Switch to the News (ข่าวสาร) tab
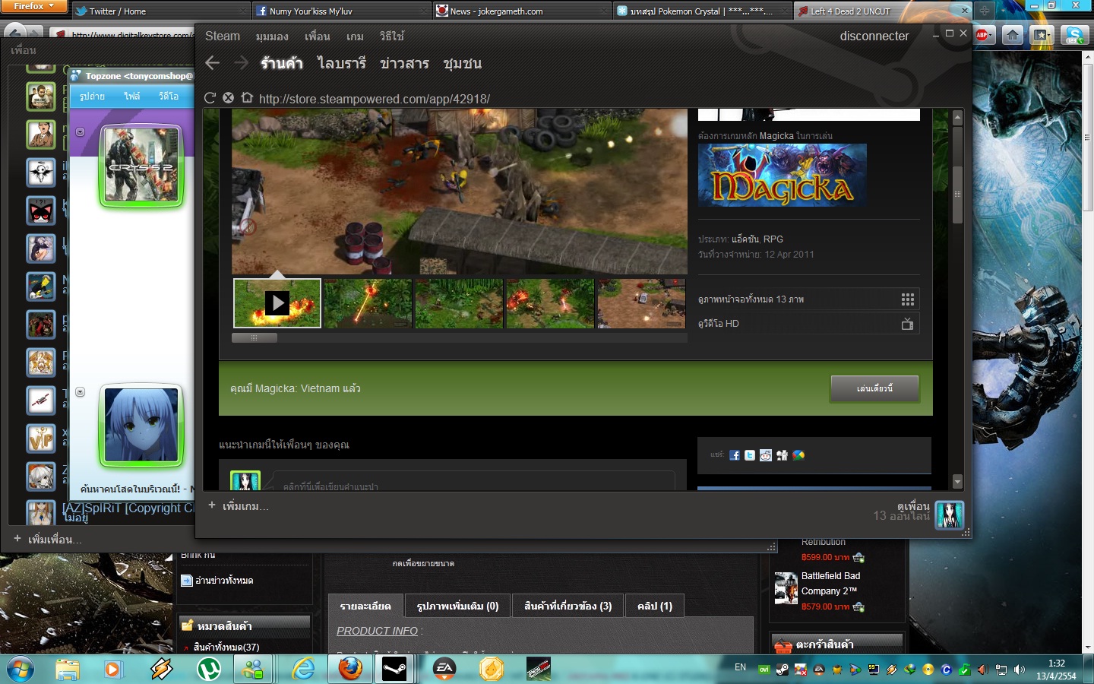1094x684 pixels. point(405,63)
